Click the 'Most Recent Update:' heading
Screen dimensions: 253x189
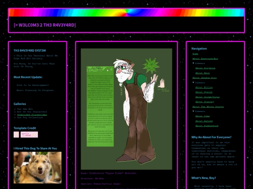coord(28,77)
